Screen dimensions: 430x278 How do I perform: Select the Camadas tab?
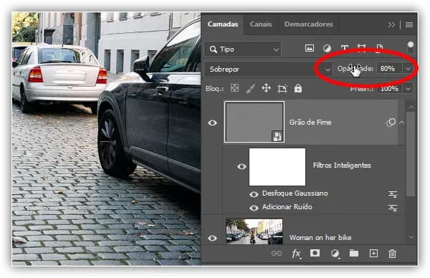[x=223, y=24]
